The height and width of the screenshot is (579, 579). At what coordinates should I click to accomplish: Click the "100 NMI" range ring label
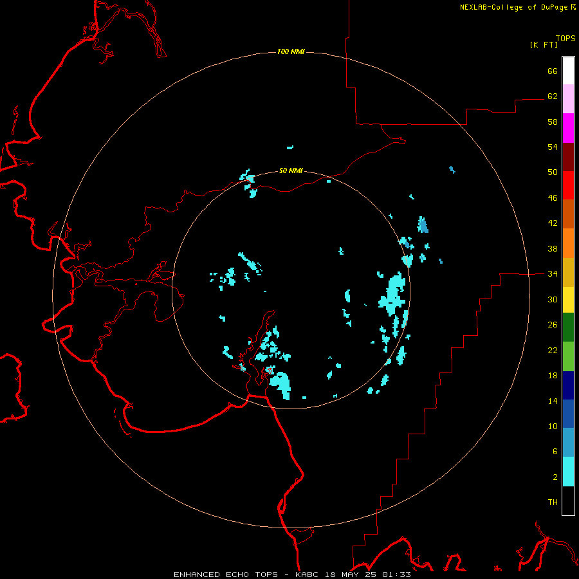click(291, 51)
